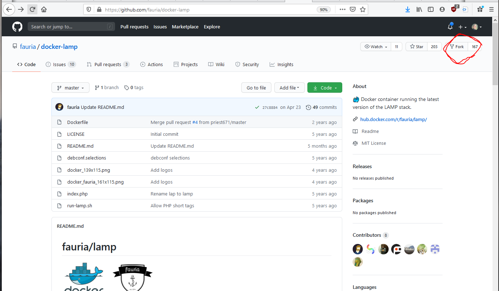The width and height of the screenshot is (499, 291).
Task: Reload the page with the refresh icon
Action: point(32,10)
